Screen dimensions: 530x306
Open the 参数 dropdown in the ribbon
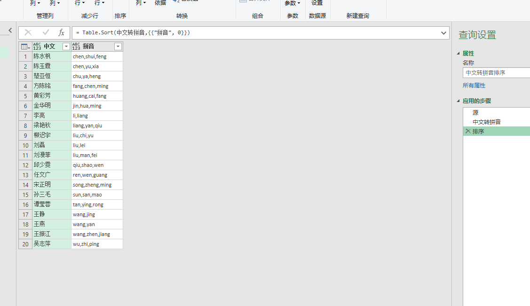pyautogui.click(x=292, y=3)
